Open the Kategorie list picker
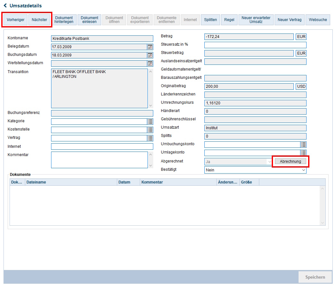Viewport: 334px width, 285px height. point(150,122)
